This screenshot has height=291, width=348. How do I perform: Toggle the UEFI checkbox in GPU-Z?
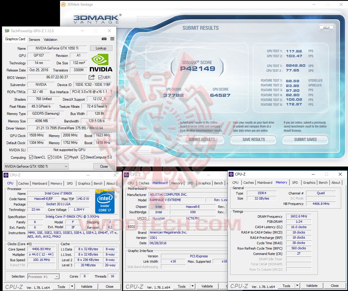tap(100, 77)
